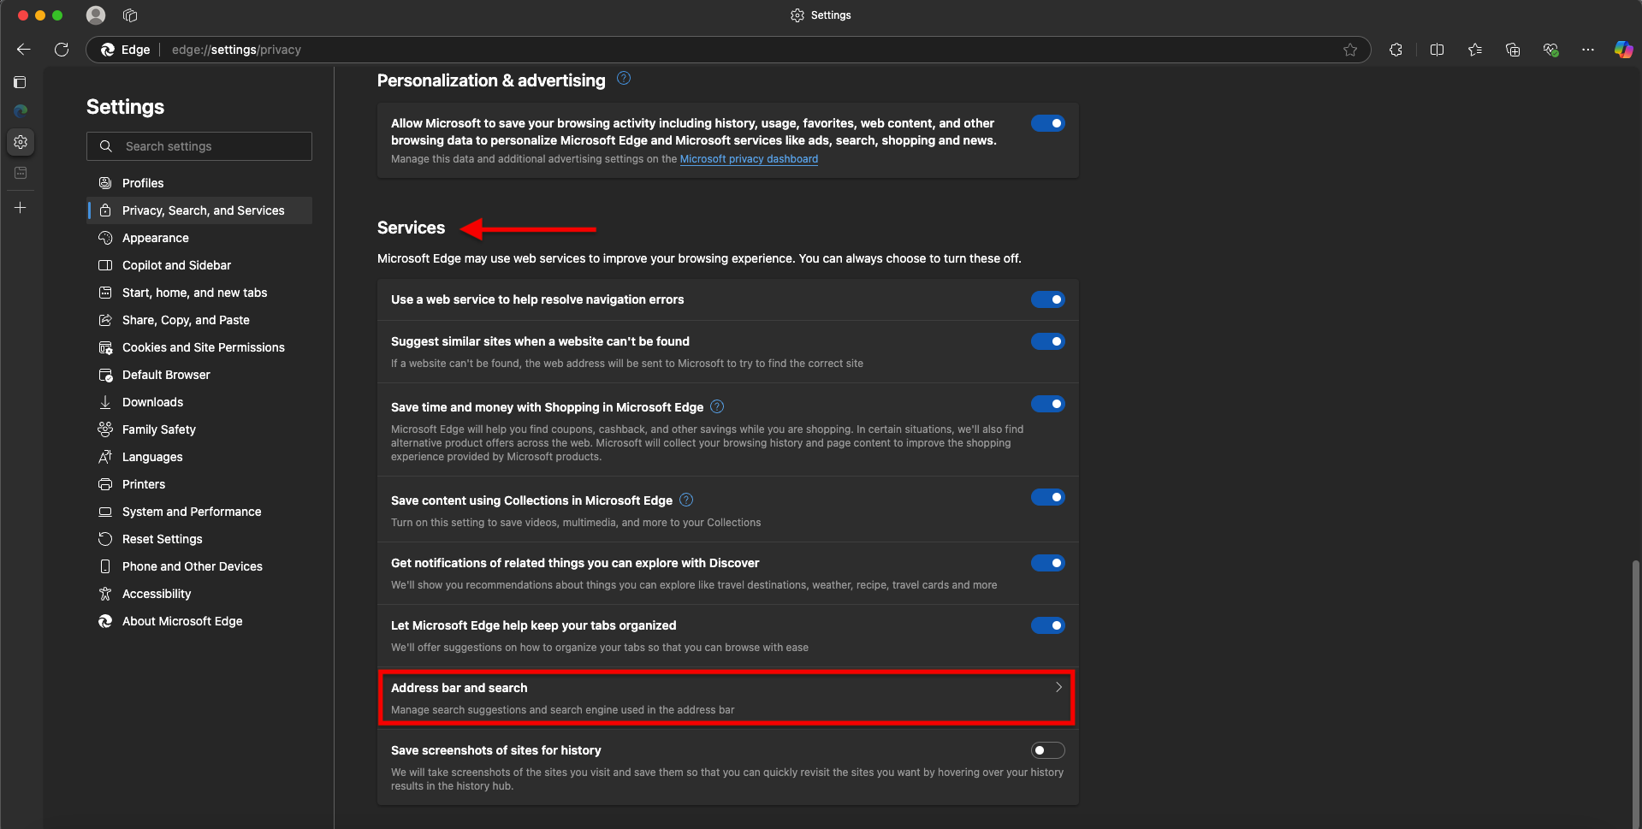This screenshot has width=1642, height=829.
Task: Toggle suggest similar sites setting
Action: pyautogui.click(x=1047, y=341)
